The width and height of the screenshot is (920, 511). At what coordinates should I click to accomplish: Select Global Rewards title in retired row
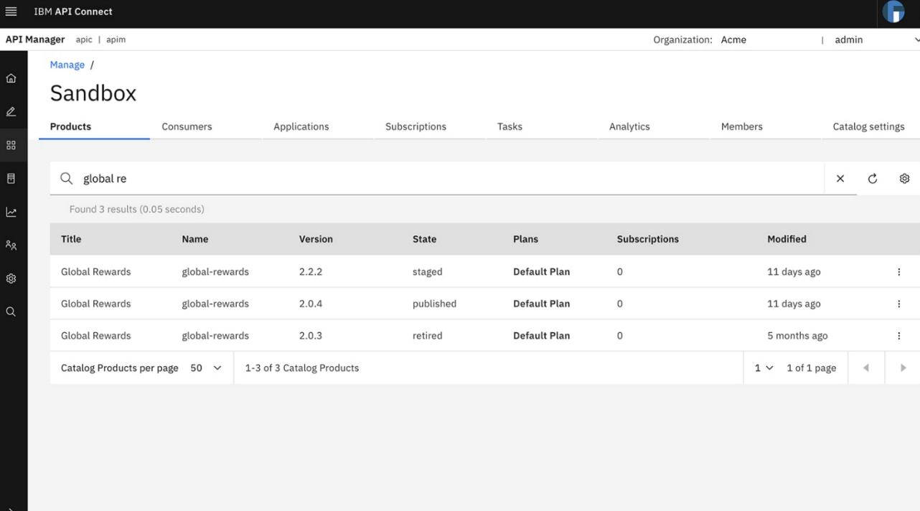point(96,335)
